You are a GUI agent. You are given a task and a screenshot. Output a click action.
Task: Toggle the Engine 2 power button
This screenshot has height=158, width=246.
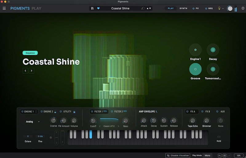point(42,111)
